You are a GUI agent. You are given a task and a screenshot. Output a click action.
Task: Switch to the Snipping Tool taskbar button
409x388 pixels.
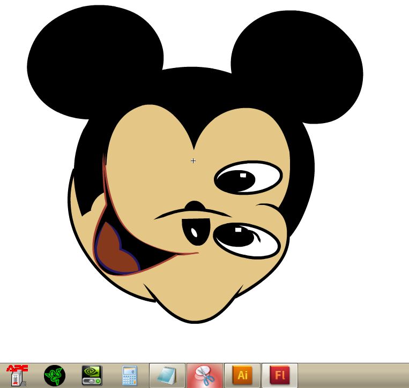point(205,376)
